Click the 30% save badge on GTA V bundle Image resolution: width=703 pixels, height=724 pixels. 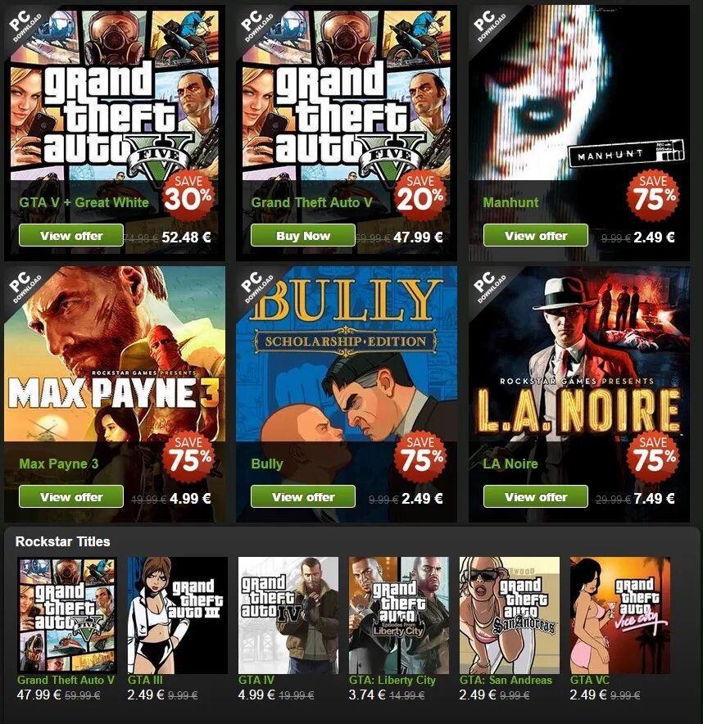point(188,195)
